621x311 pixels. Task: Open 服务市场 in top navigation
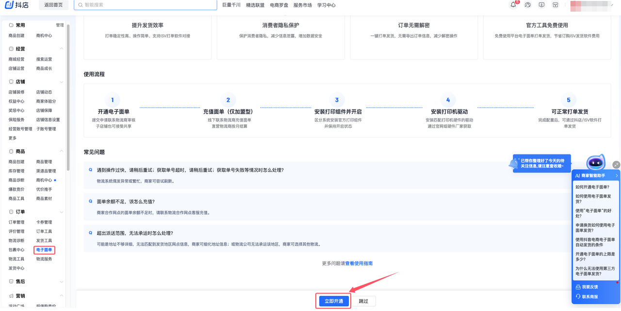(x=303, y=5)
